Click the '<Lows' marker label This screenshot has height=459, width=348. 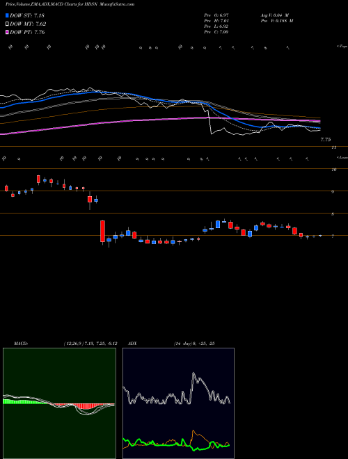coord(342,157)
